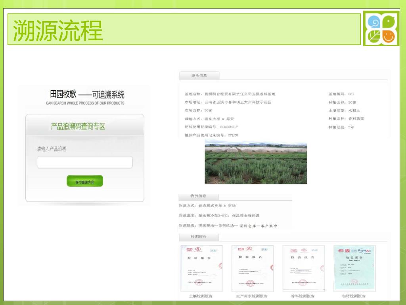Click the 农场面积: 30亩 text

pyautogui.click(x=198, y=110)
